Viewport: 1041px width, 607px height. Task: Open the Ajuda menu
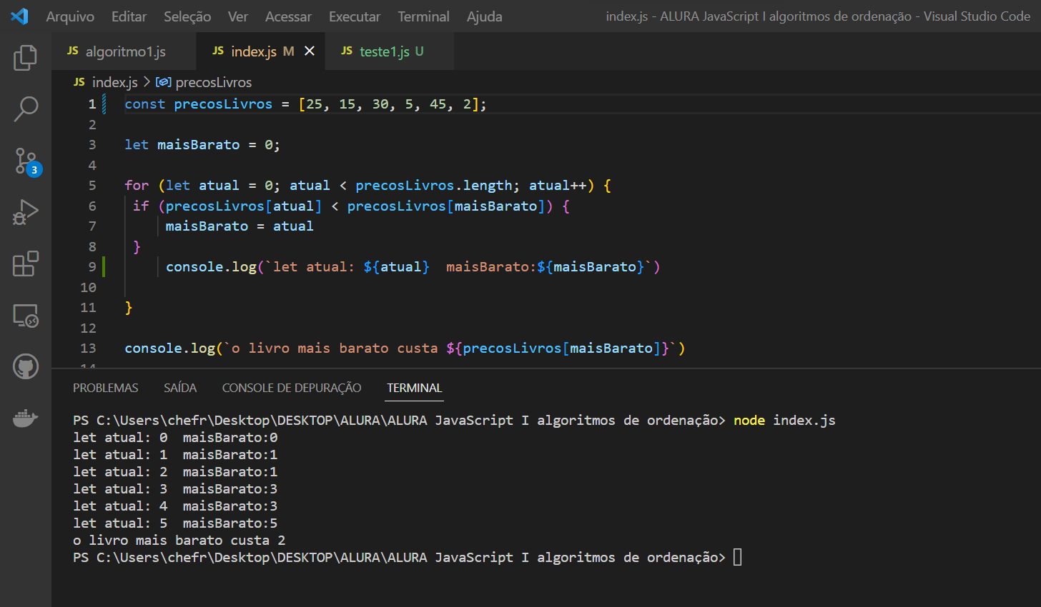pos(485,16)
